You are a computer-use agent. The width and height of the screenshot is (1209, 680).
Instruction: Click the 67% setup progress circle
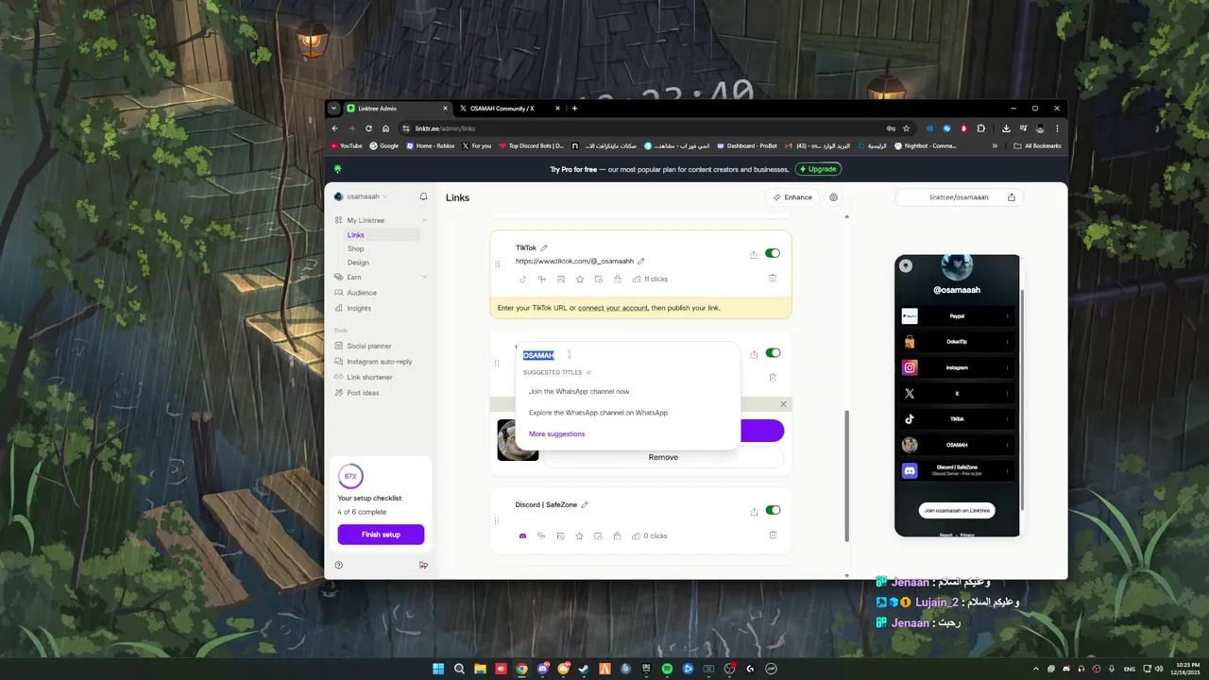(350, 476)
